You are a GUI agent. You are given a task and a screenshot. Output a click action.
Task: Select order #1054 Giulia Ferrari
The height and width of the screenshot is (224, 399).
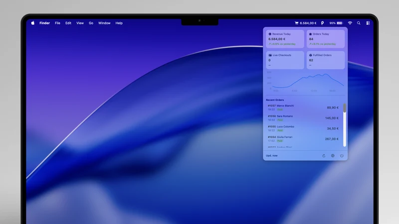[303, 139]
